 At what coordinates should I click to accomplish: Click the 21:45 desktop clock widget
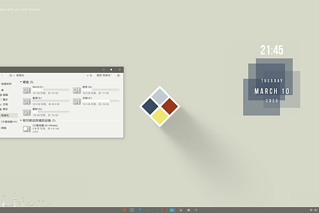click(272, 50)
